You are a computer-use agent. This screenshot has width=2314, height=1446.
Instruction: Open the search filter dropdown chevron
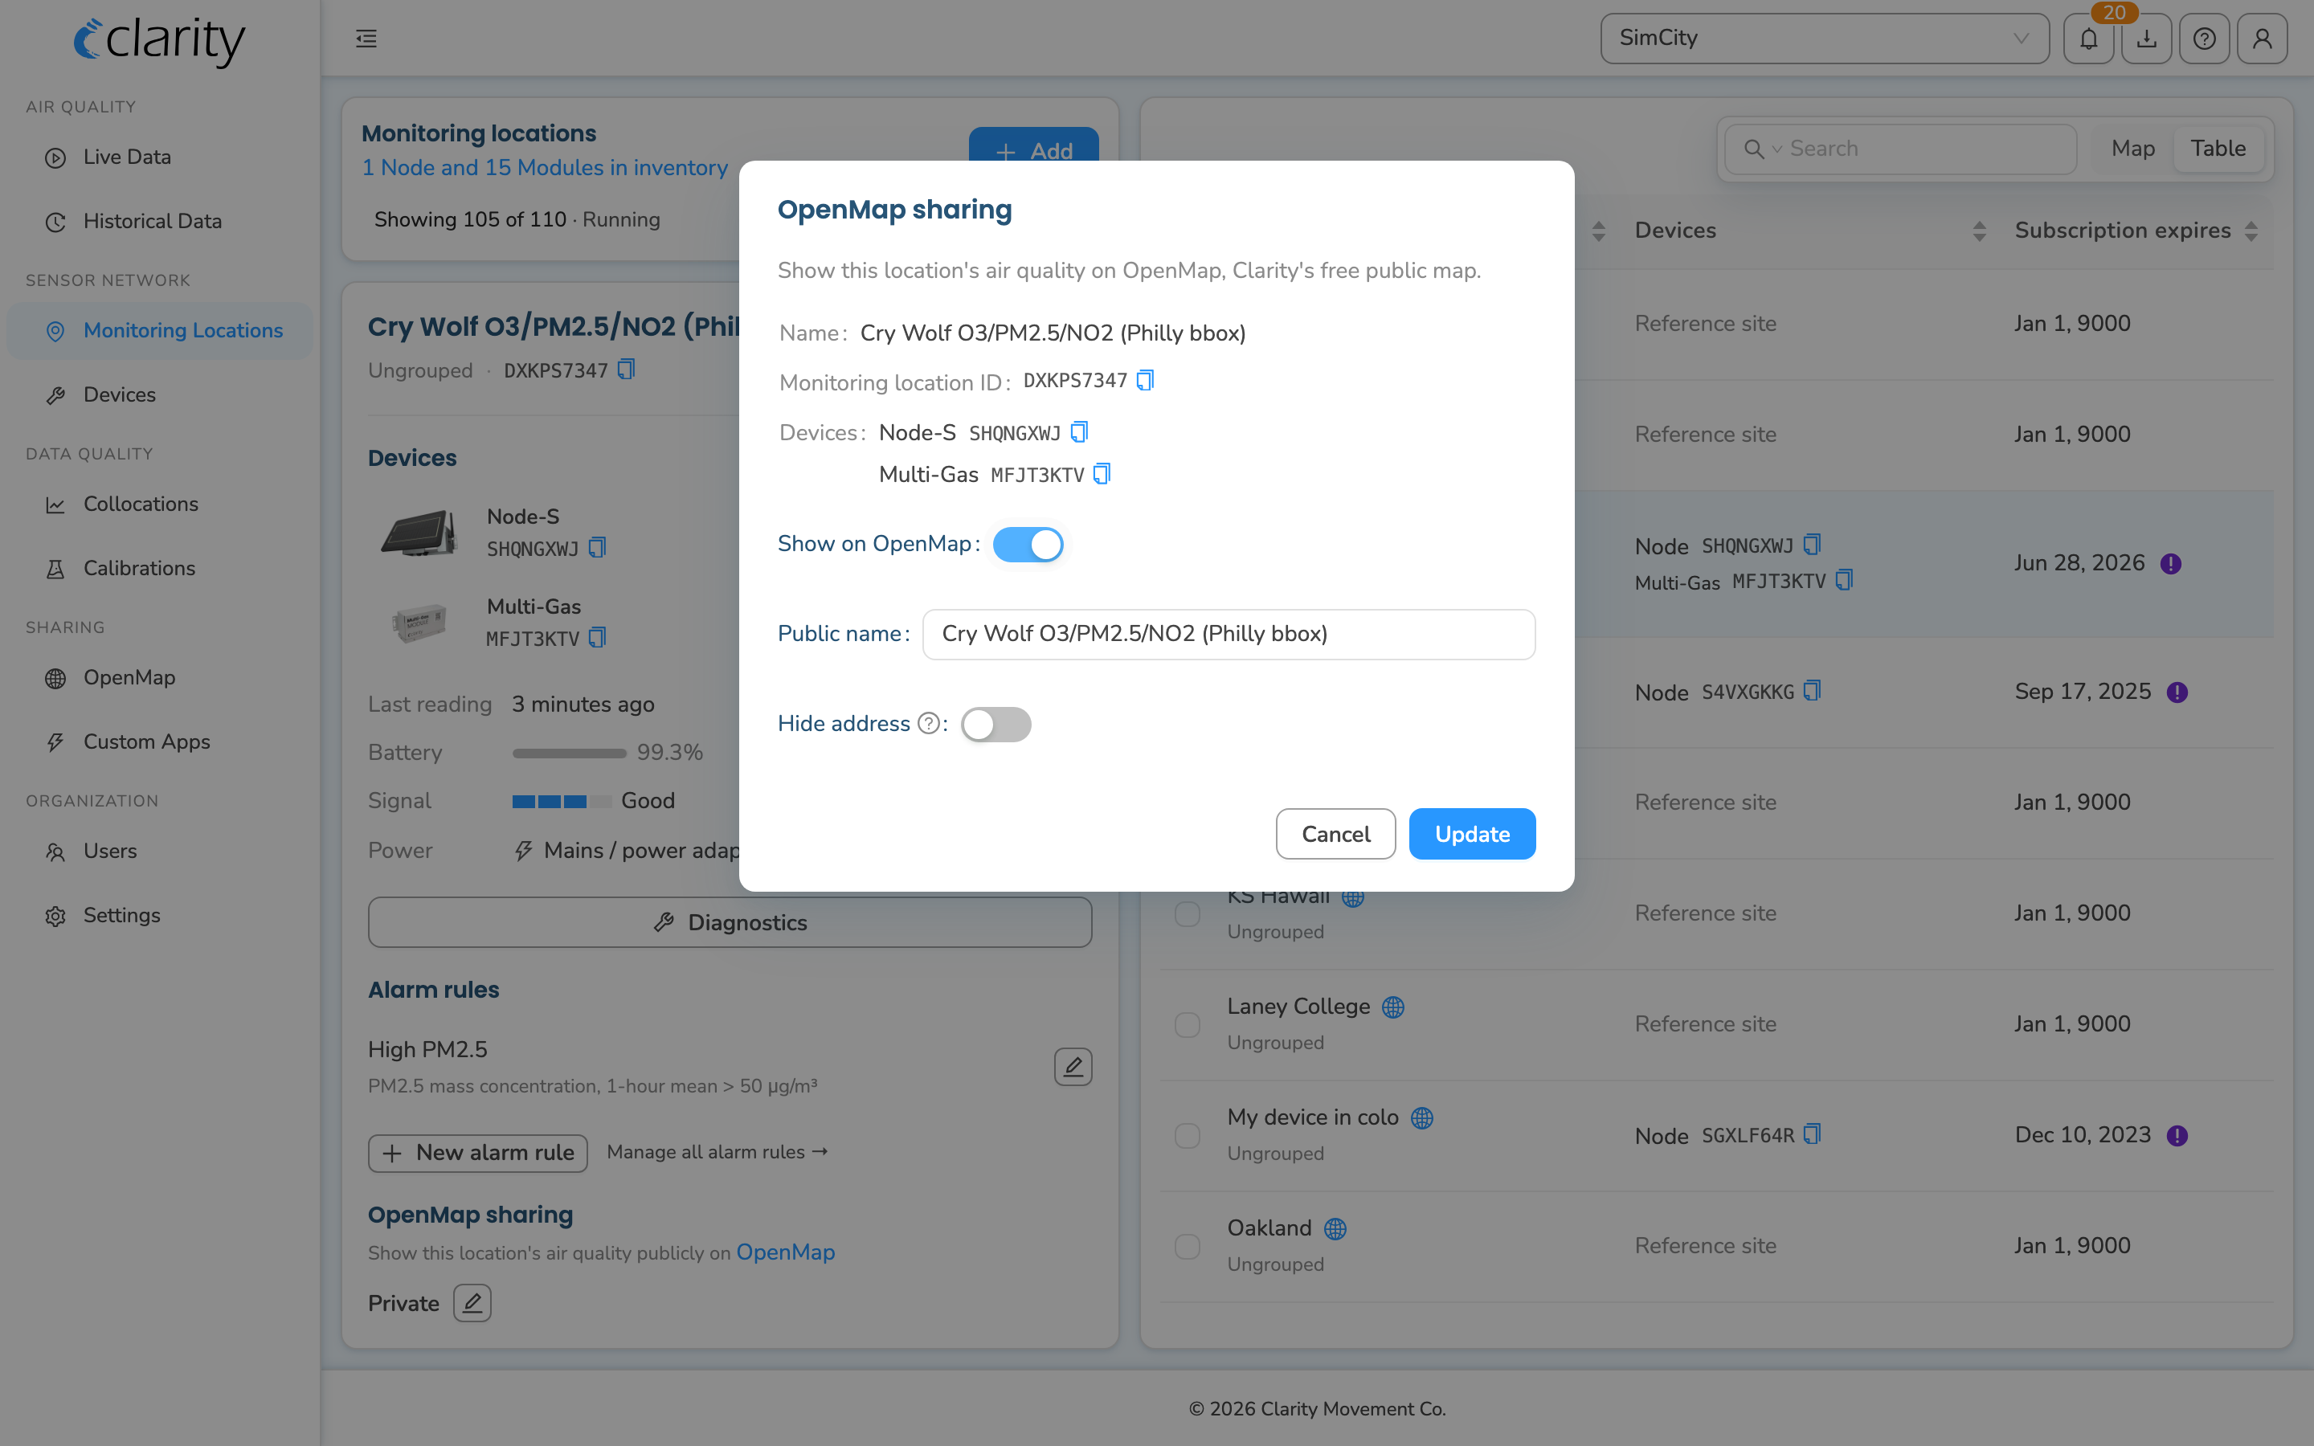point(1777,149)
